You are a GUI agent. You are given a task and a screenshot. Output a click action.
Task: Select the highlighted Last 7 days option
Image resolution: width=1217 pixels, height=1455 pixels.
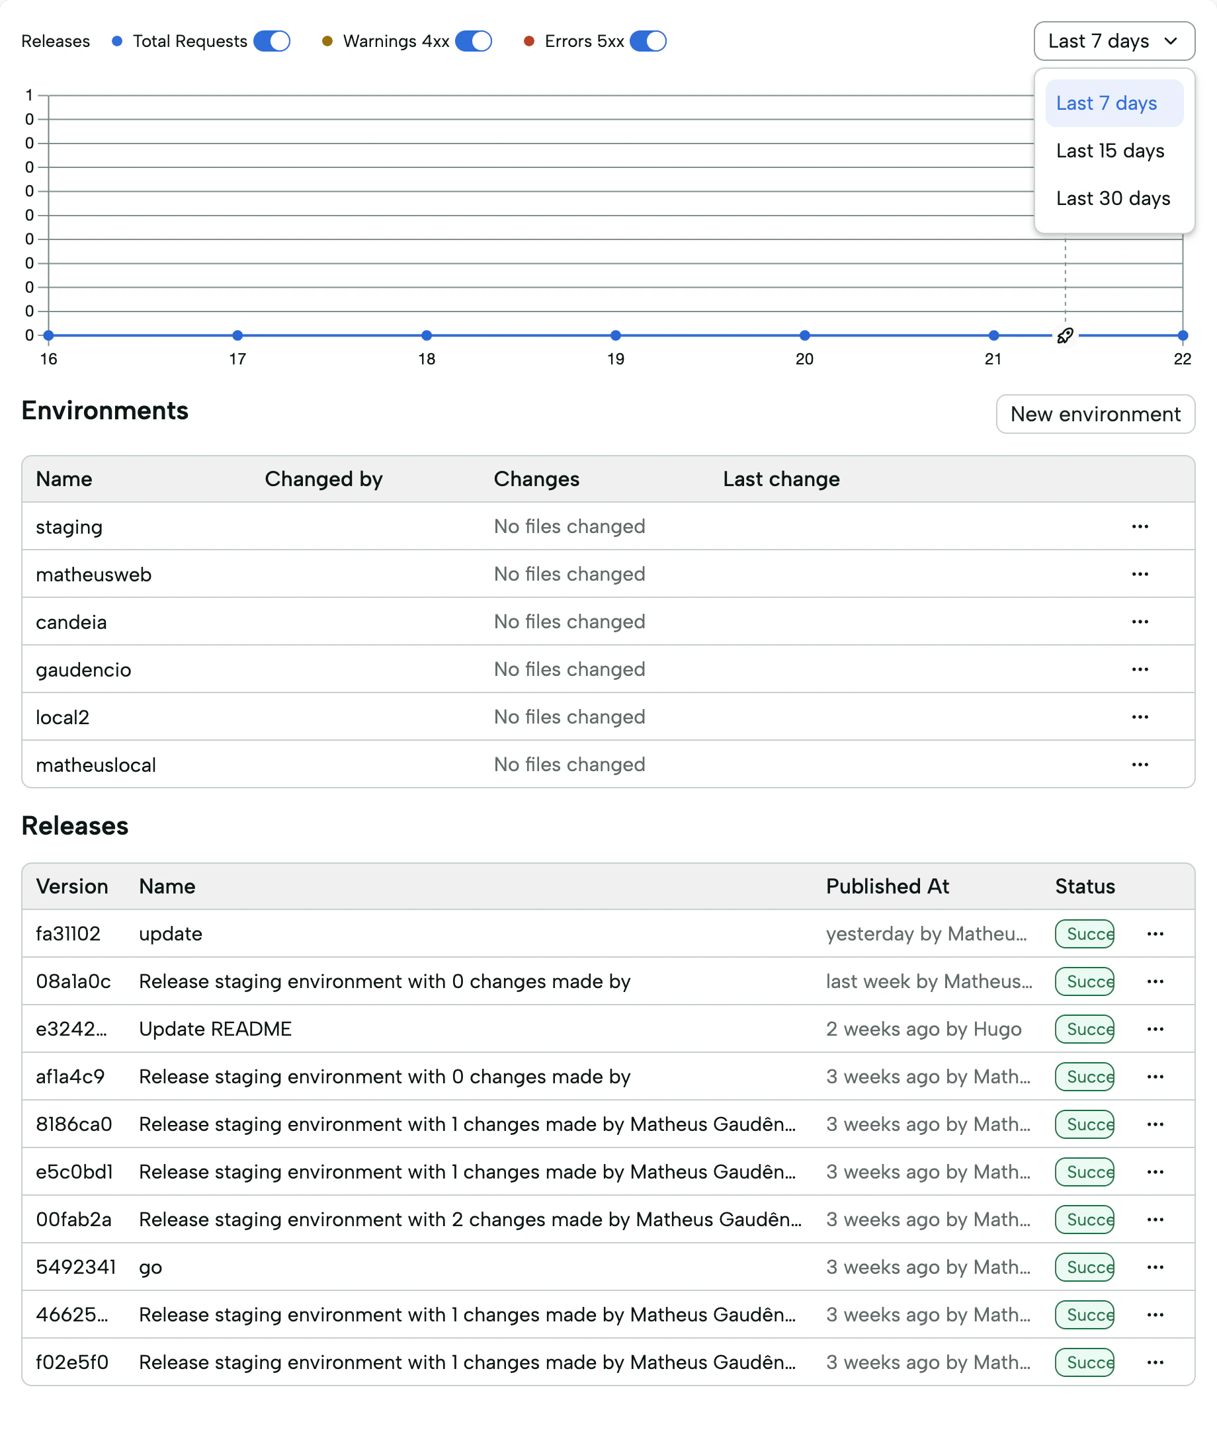click(x=1106, y=103)
